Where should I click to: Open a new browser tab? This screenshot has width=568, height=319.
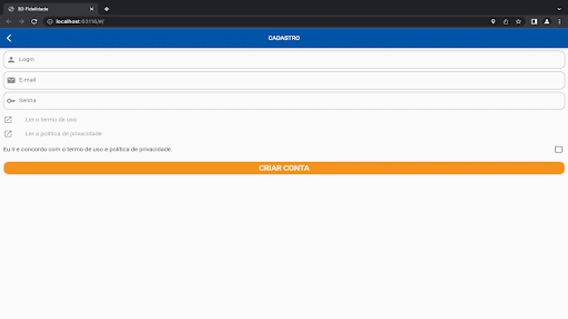pyautogui.click(x=106, y=9)
